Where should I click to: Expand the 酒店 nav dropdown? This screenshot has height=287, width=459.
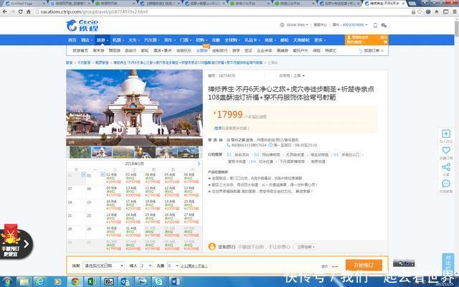point(86,40)
